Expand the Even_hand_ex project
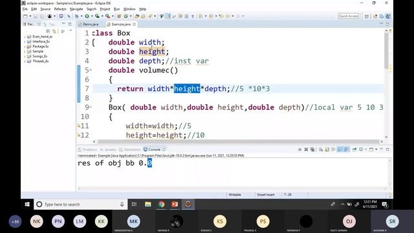Viewport: 414px width, 233px height. (25, 37)
